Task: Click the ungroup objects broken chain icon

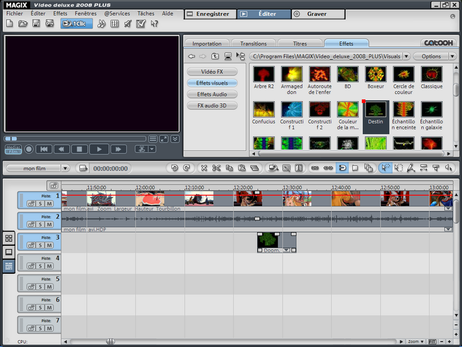Action: click(328, 168)
